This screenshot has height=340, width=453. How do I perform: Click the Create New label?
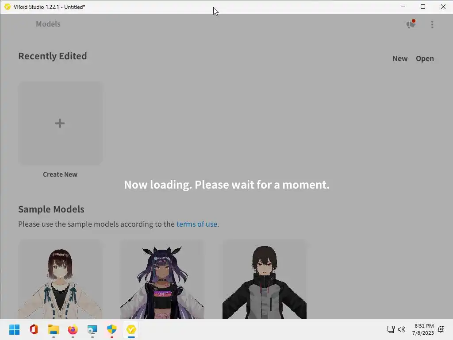[x=60, y=174]
